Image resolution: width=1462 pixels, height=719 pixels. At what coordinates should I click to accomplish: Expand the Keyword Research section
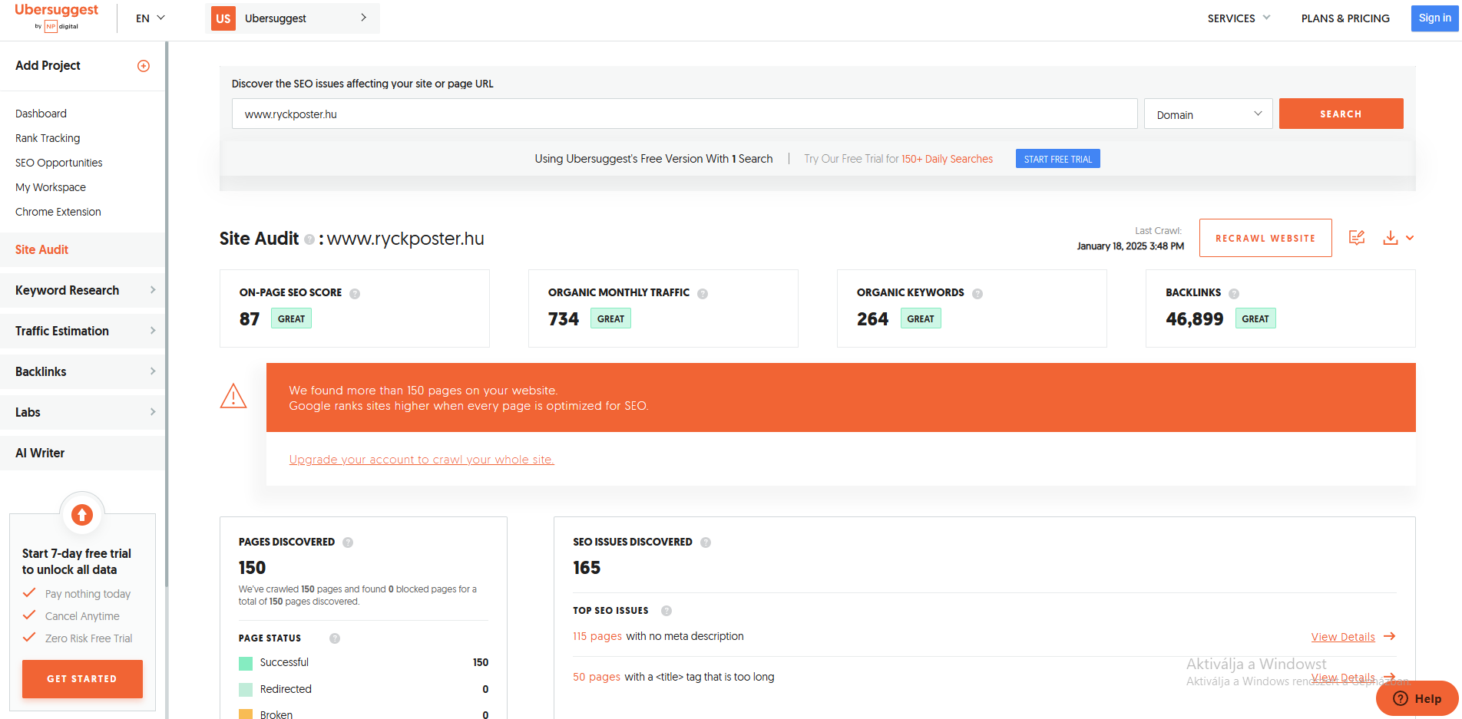pyautogui.click(x=83, y=290)
